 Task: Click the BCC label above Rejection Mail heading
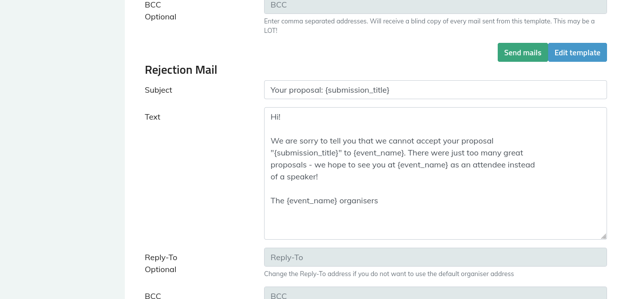[x=153, y=5]
